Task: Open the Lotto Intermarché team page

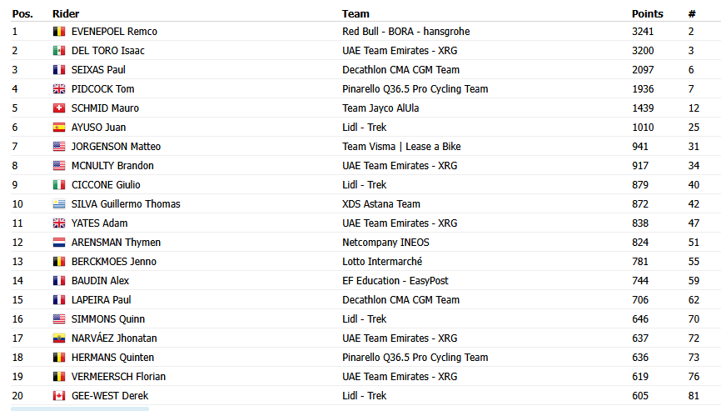Action: point(382,262)
